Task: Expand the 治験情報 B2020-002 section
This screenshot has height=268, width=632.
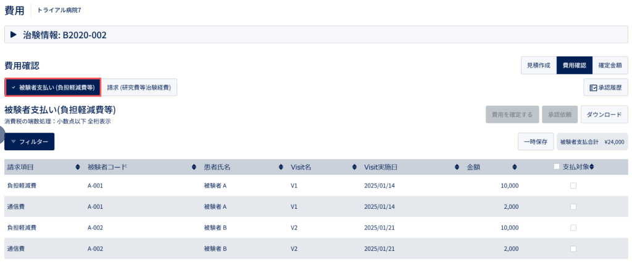Action: point(14,35)
